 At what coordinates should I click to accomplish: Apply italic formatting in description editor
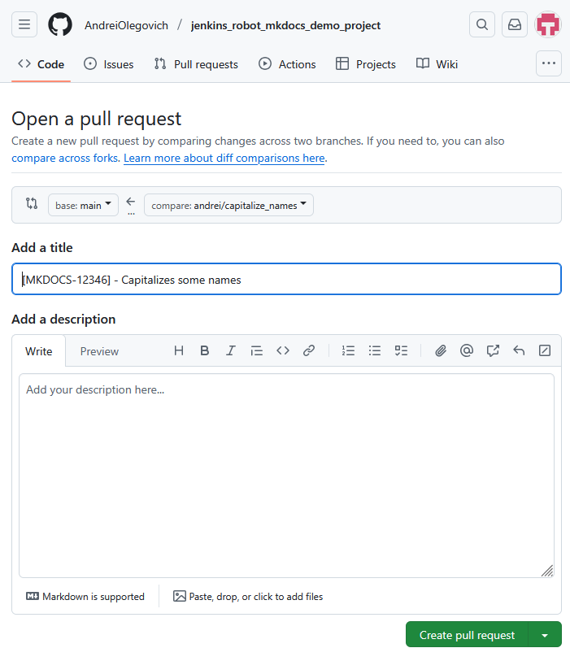231,350
